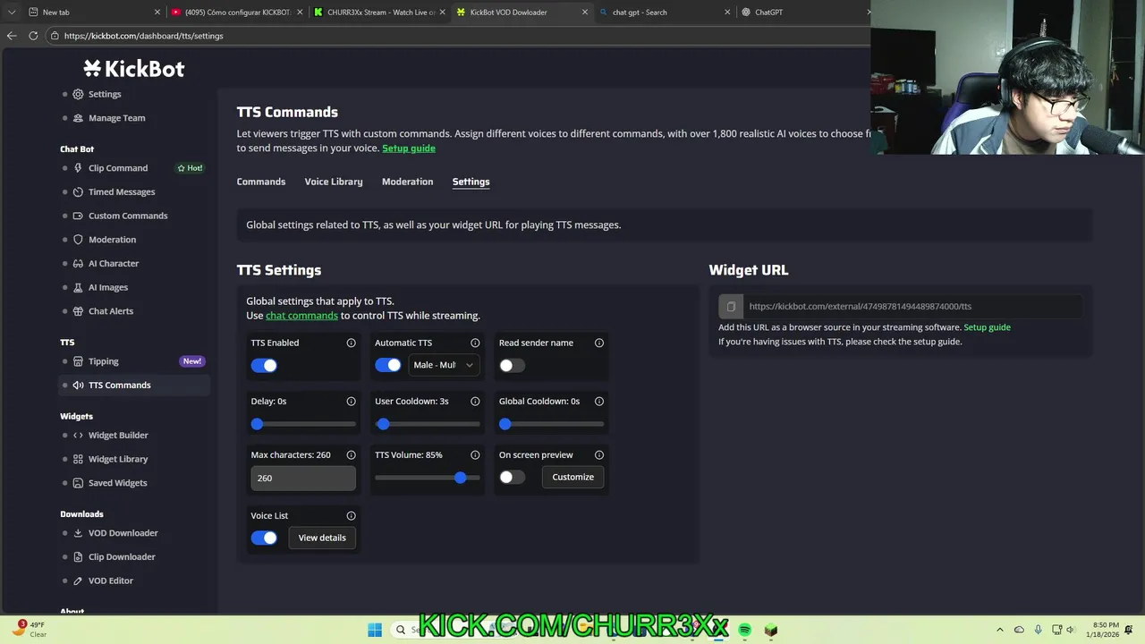Image resolution: width=1145 pixels, height=644 pixels.
Task: Open Saved Widgets
Action: (x=117, y=483)
